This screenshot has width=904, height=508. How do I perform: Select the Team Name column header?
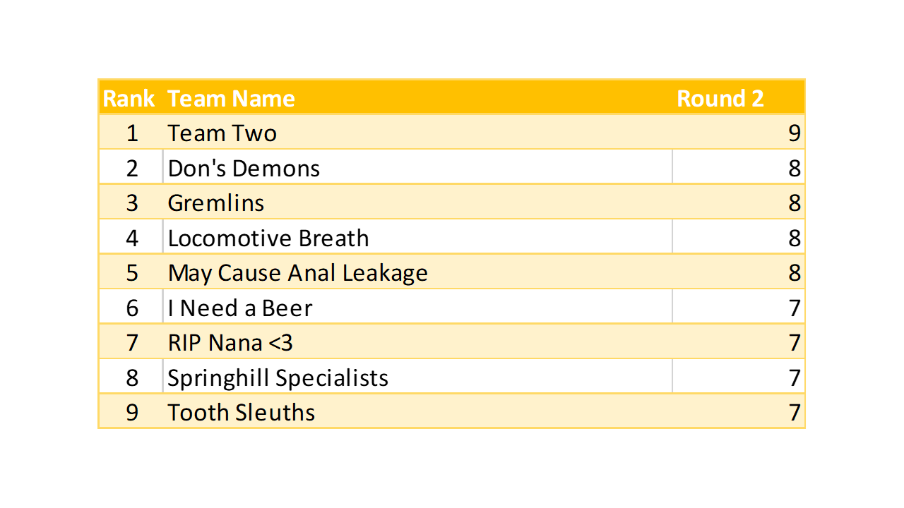(232, 98)
